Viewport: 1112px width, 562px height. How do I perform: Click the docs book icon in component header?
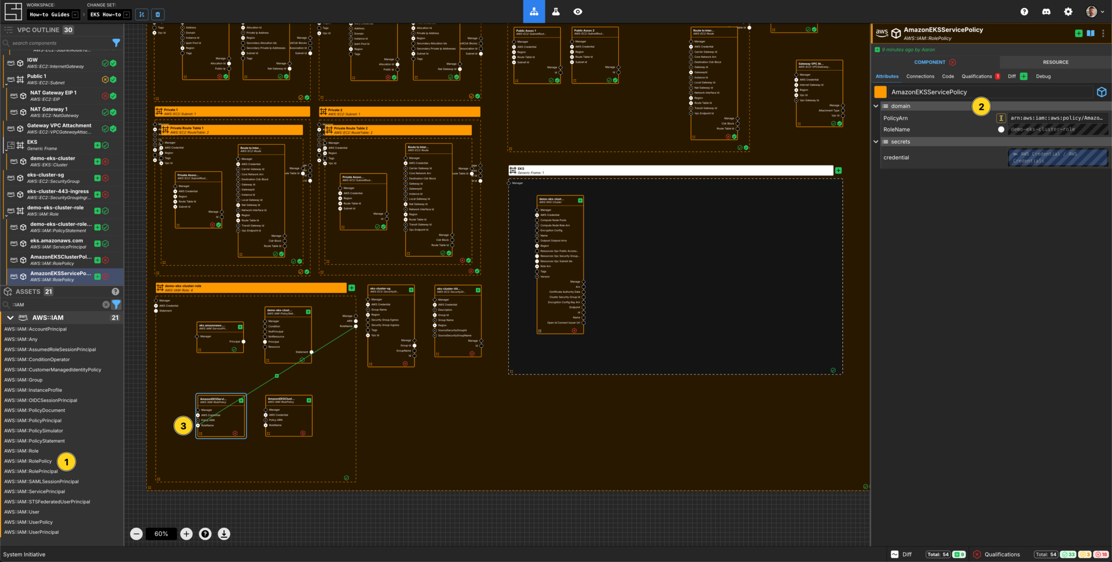[1091, 34]
